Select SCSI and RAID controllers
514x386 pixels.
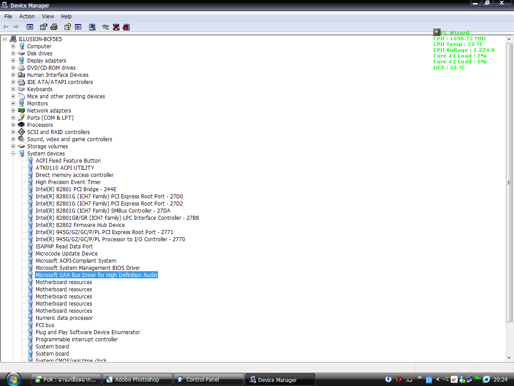coord(58,132)
